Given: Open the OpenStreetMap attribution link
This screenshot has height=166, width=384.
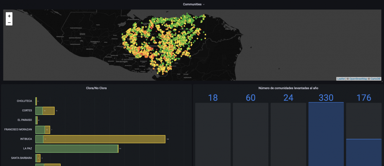Looking at the screenshot, I should (x=358, y=79).
